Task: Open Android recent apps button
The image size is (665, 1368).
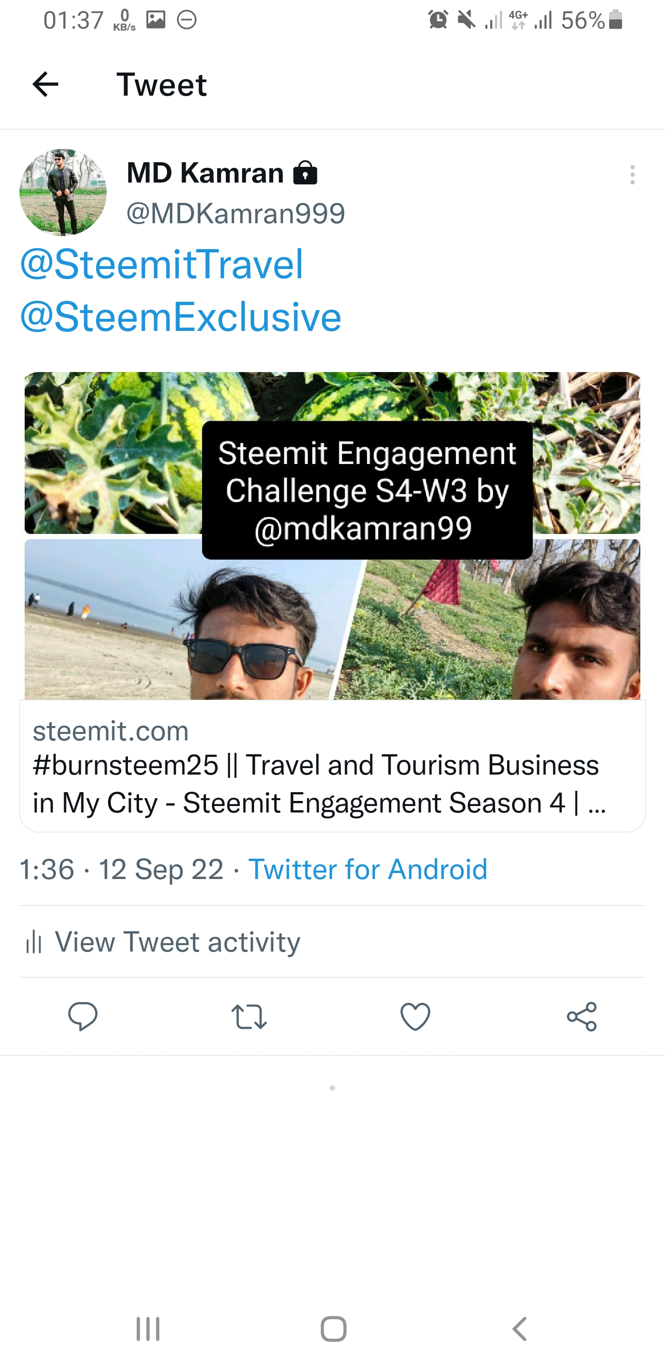Action: (148, 1329)
